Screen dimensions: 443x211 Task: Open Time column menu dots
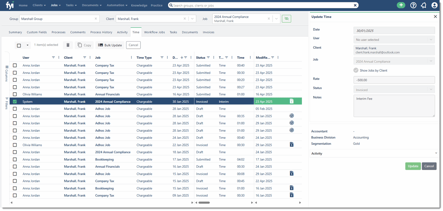[250, 57]
